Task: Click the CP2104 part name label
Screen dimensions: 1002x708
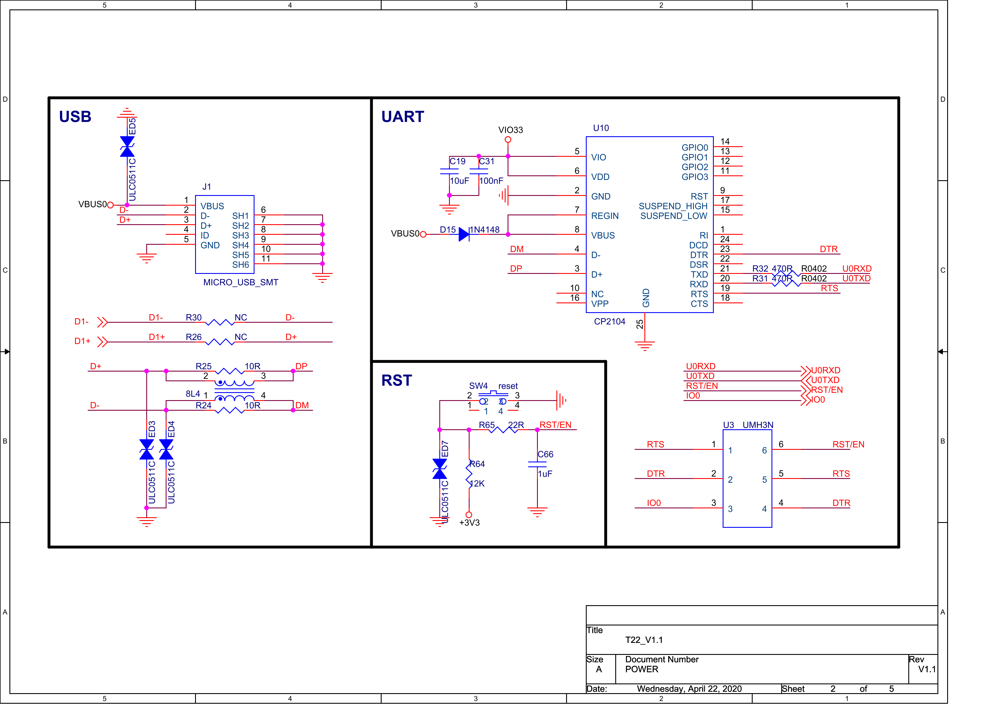Action: [609, 322]
